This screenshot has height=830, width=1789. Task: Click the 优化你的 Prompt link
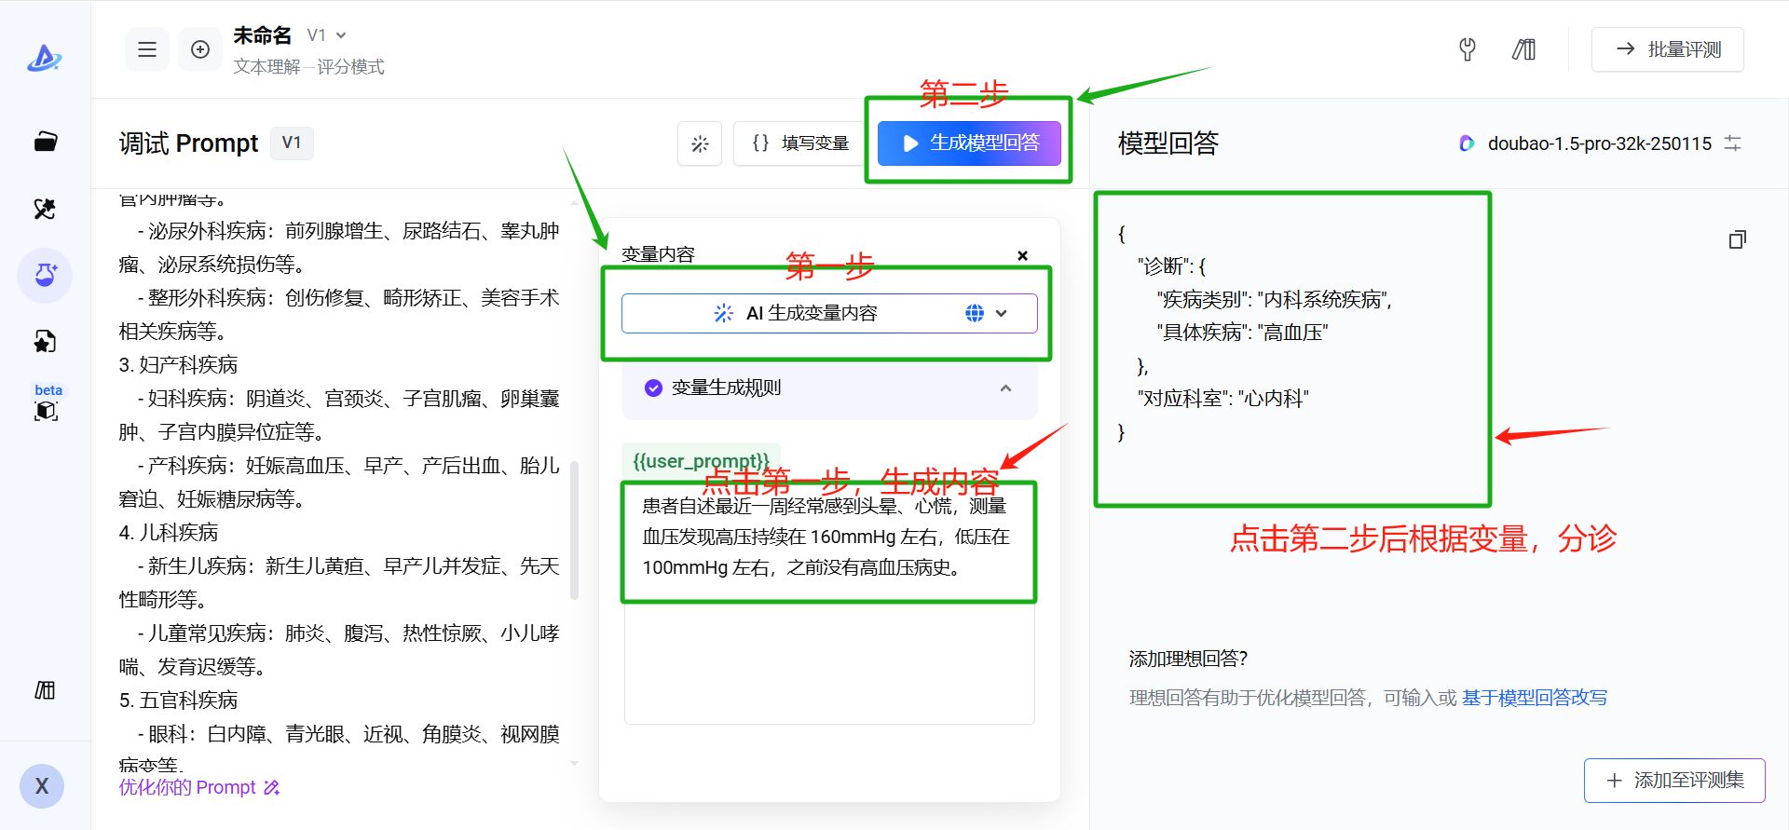pyautogui.click(x=199, y=787)
